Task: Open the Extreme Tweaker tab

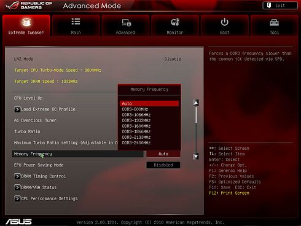Action: click(26, 26)
